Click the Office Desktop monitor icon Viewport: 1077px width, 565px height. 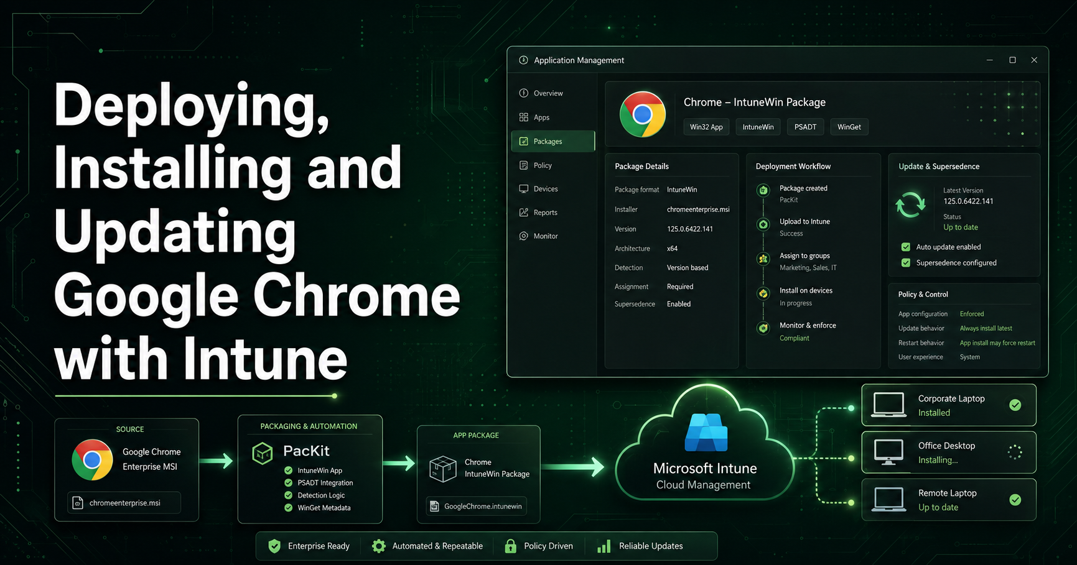[x=888, y=452]
